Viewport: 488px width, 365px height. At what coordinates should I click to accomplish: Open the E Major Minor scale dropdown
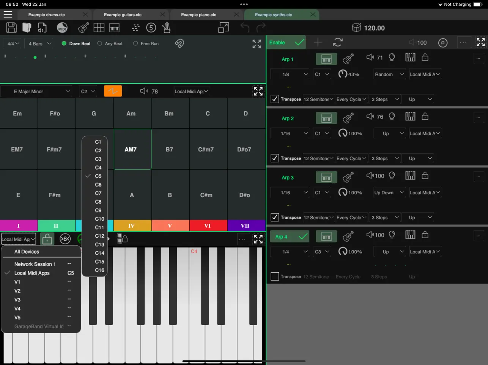[x=37, y=91]
